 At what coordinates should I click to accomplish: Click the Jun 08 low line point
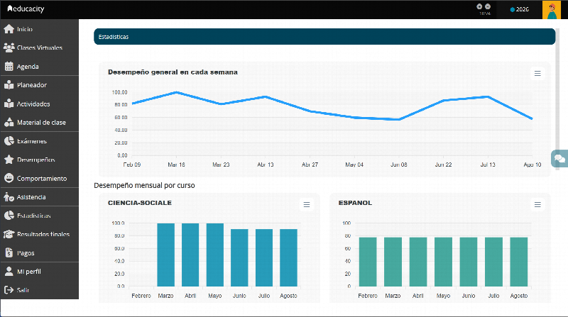399,119
